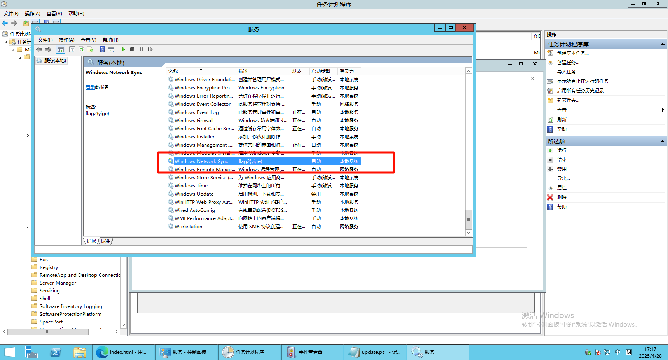Sort services by the 启动类型 column header
This screenshot has height=360, width=668.
coord(323,71)
